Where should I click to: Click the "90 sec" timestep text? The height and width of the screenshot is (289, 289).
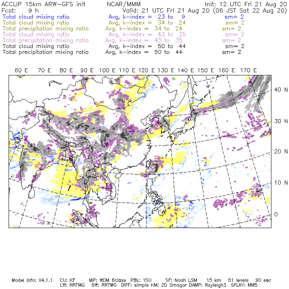tap(263, 280)
